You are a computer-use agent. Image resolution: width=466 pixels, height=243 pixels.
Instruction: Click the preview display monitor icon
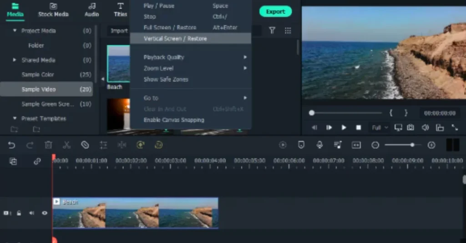[x=398, y=127]
